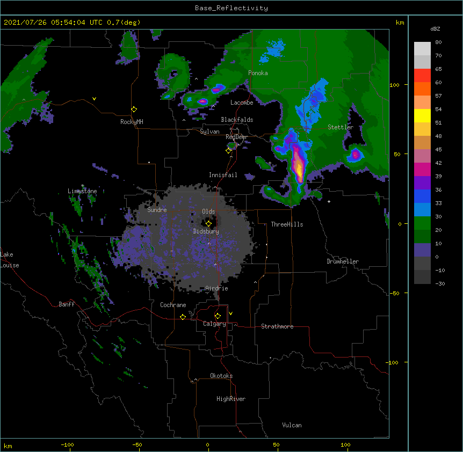
Task: Click the Innisfail city label
Action: point(223,175)
